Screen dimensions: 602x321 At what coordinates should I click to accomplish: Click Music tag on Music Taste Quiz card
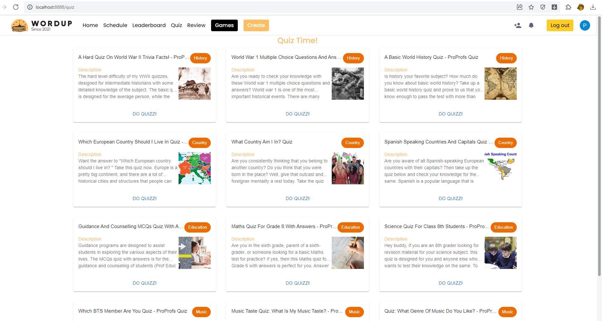[355, 312]
